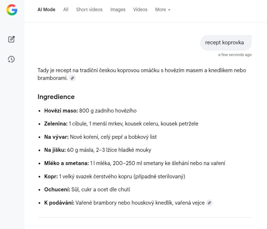Open the conversation history panel

pos(11,59)
